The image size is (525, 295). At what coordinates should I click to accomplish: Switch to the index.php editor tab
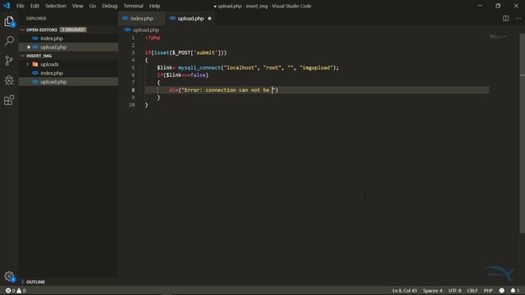tap(141, 18)
